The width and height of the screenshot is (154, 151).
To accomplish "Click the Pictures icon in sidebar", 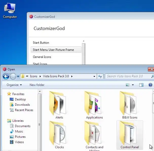I will (x=12, y=137).
